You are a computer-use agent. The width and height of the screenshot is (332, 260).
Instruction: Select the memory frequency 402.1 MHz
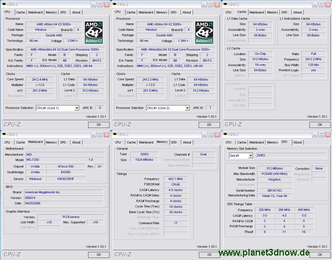tap(175, 179)
